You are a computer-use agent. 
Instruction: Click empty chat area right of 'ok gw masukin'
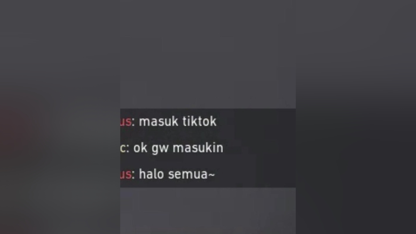click(260, 148)
